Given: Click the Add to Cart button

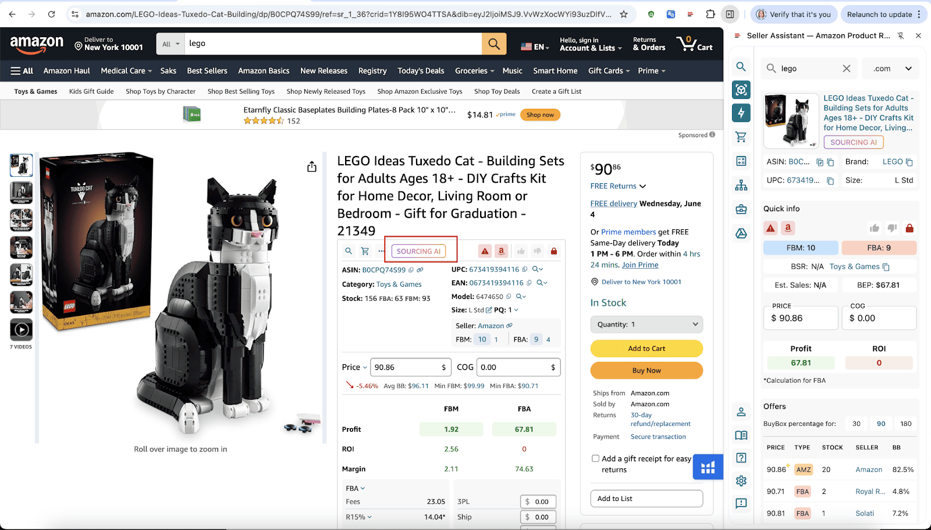Looking at the screenshot, I should pos(646,348).
